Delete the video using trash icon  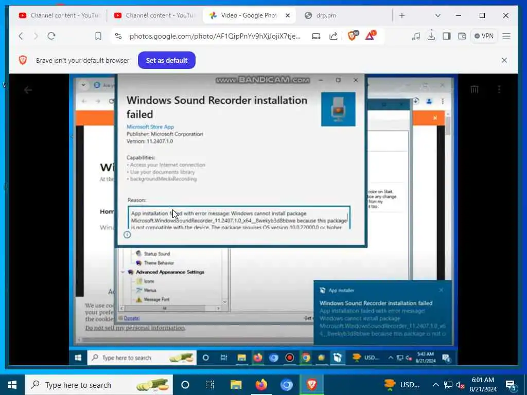tap(474, 89)
